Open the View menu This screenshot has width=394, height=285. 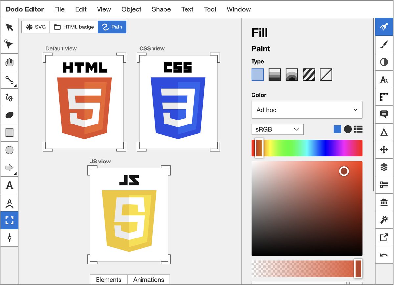click(x=104, y=9)
